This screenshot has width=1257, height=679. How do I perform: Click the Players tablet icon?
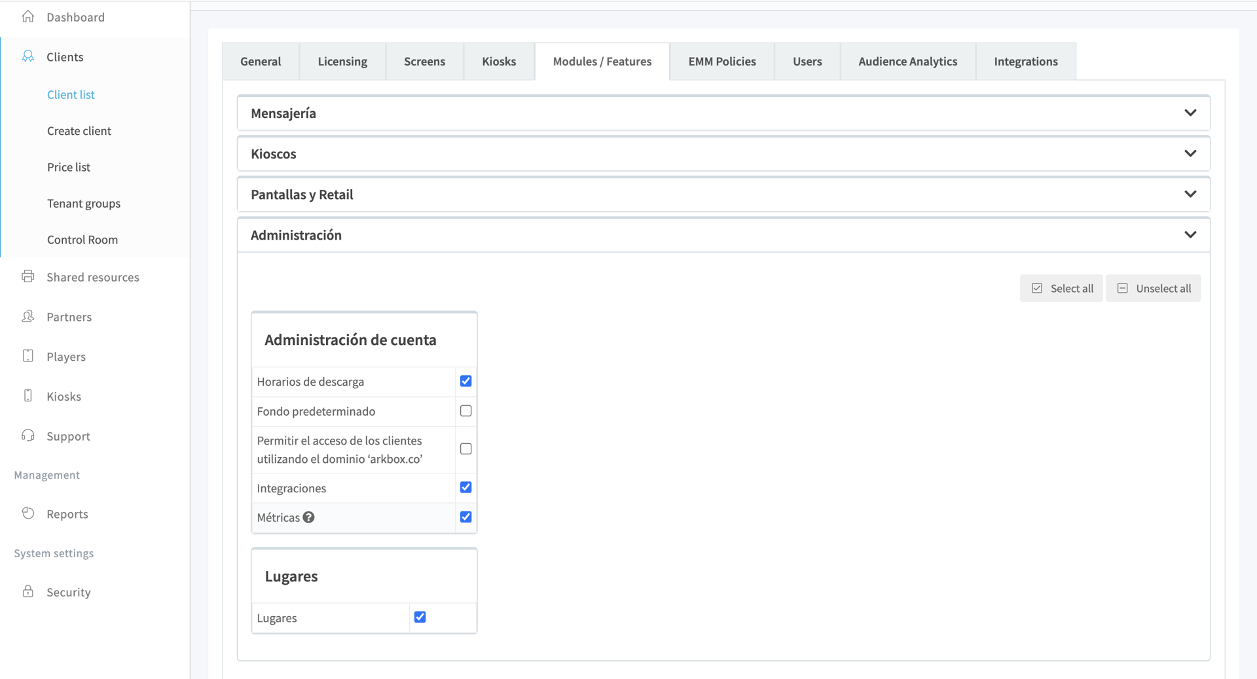click(x=27, y=356)
